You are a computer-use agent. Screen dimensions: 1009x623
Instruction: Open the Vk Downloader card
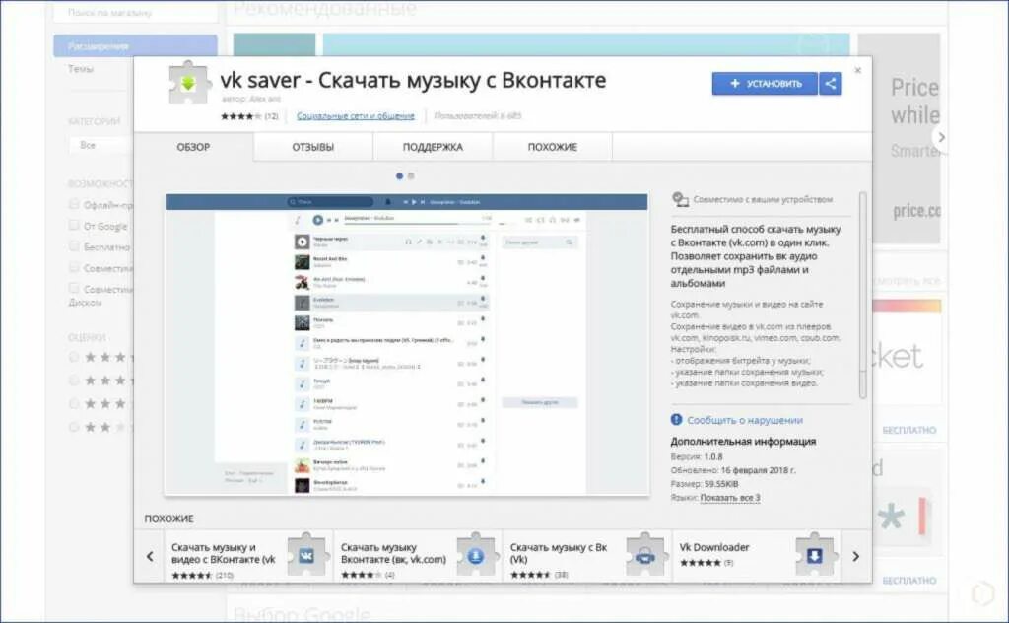(757, 556)
